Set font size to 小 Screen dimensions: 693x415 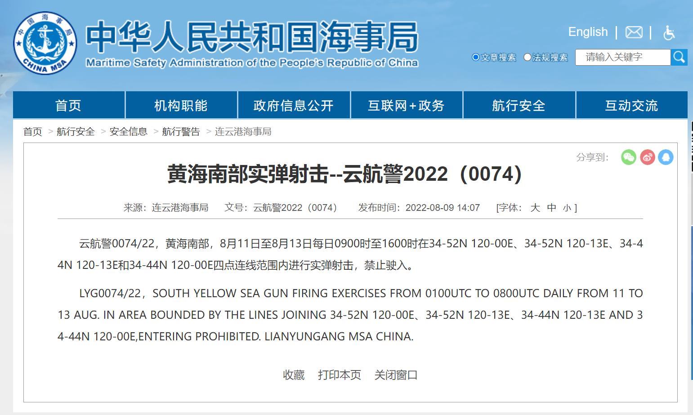[567, 208]
